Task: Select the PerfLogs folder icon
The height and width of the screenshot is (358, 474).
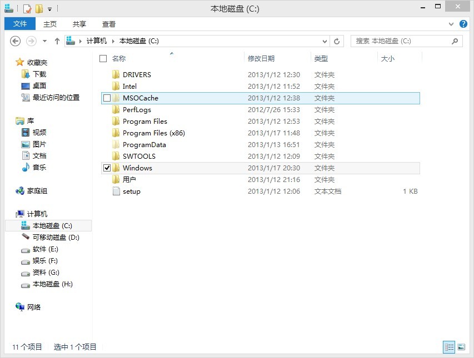Action: tap(116, 109)
